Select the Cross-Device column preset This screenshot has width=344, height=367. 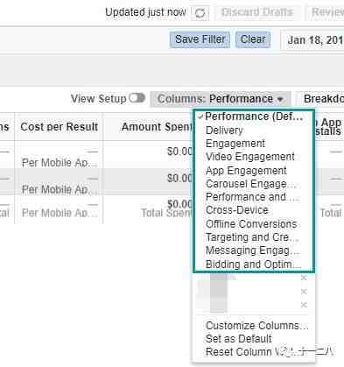[x=236, y=210]
